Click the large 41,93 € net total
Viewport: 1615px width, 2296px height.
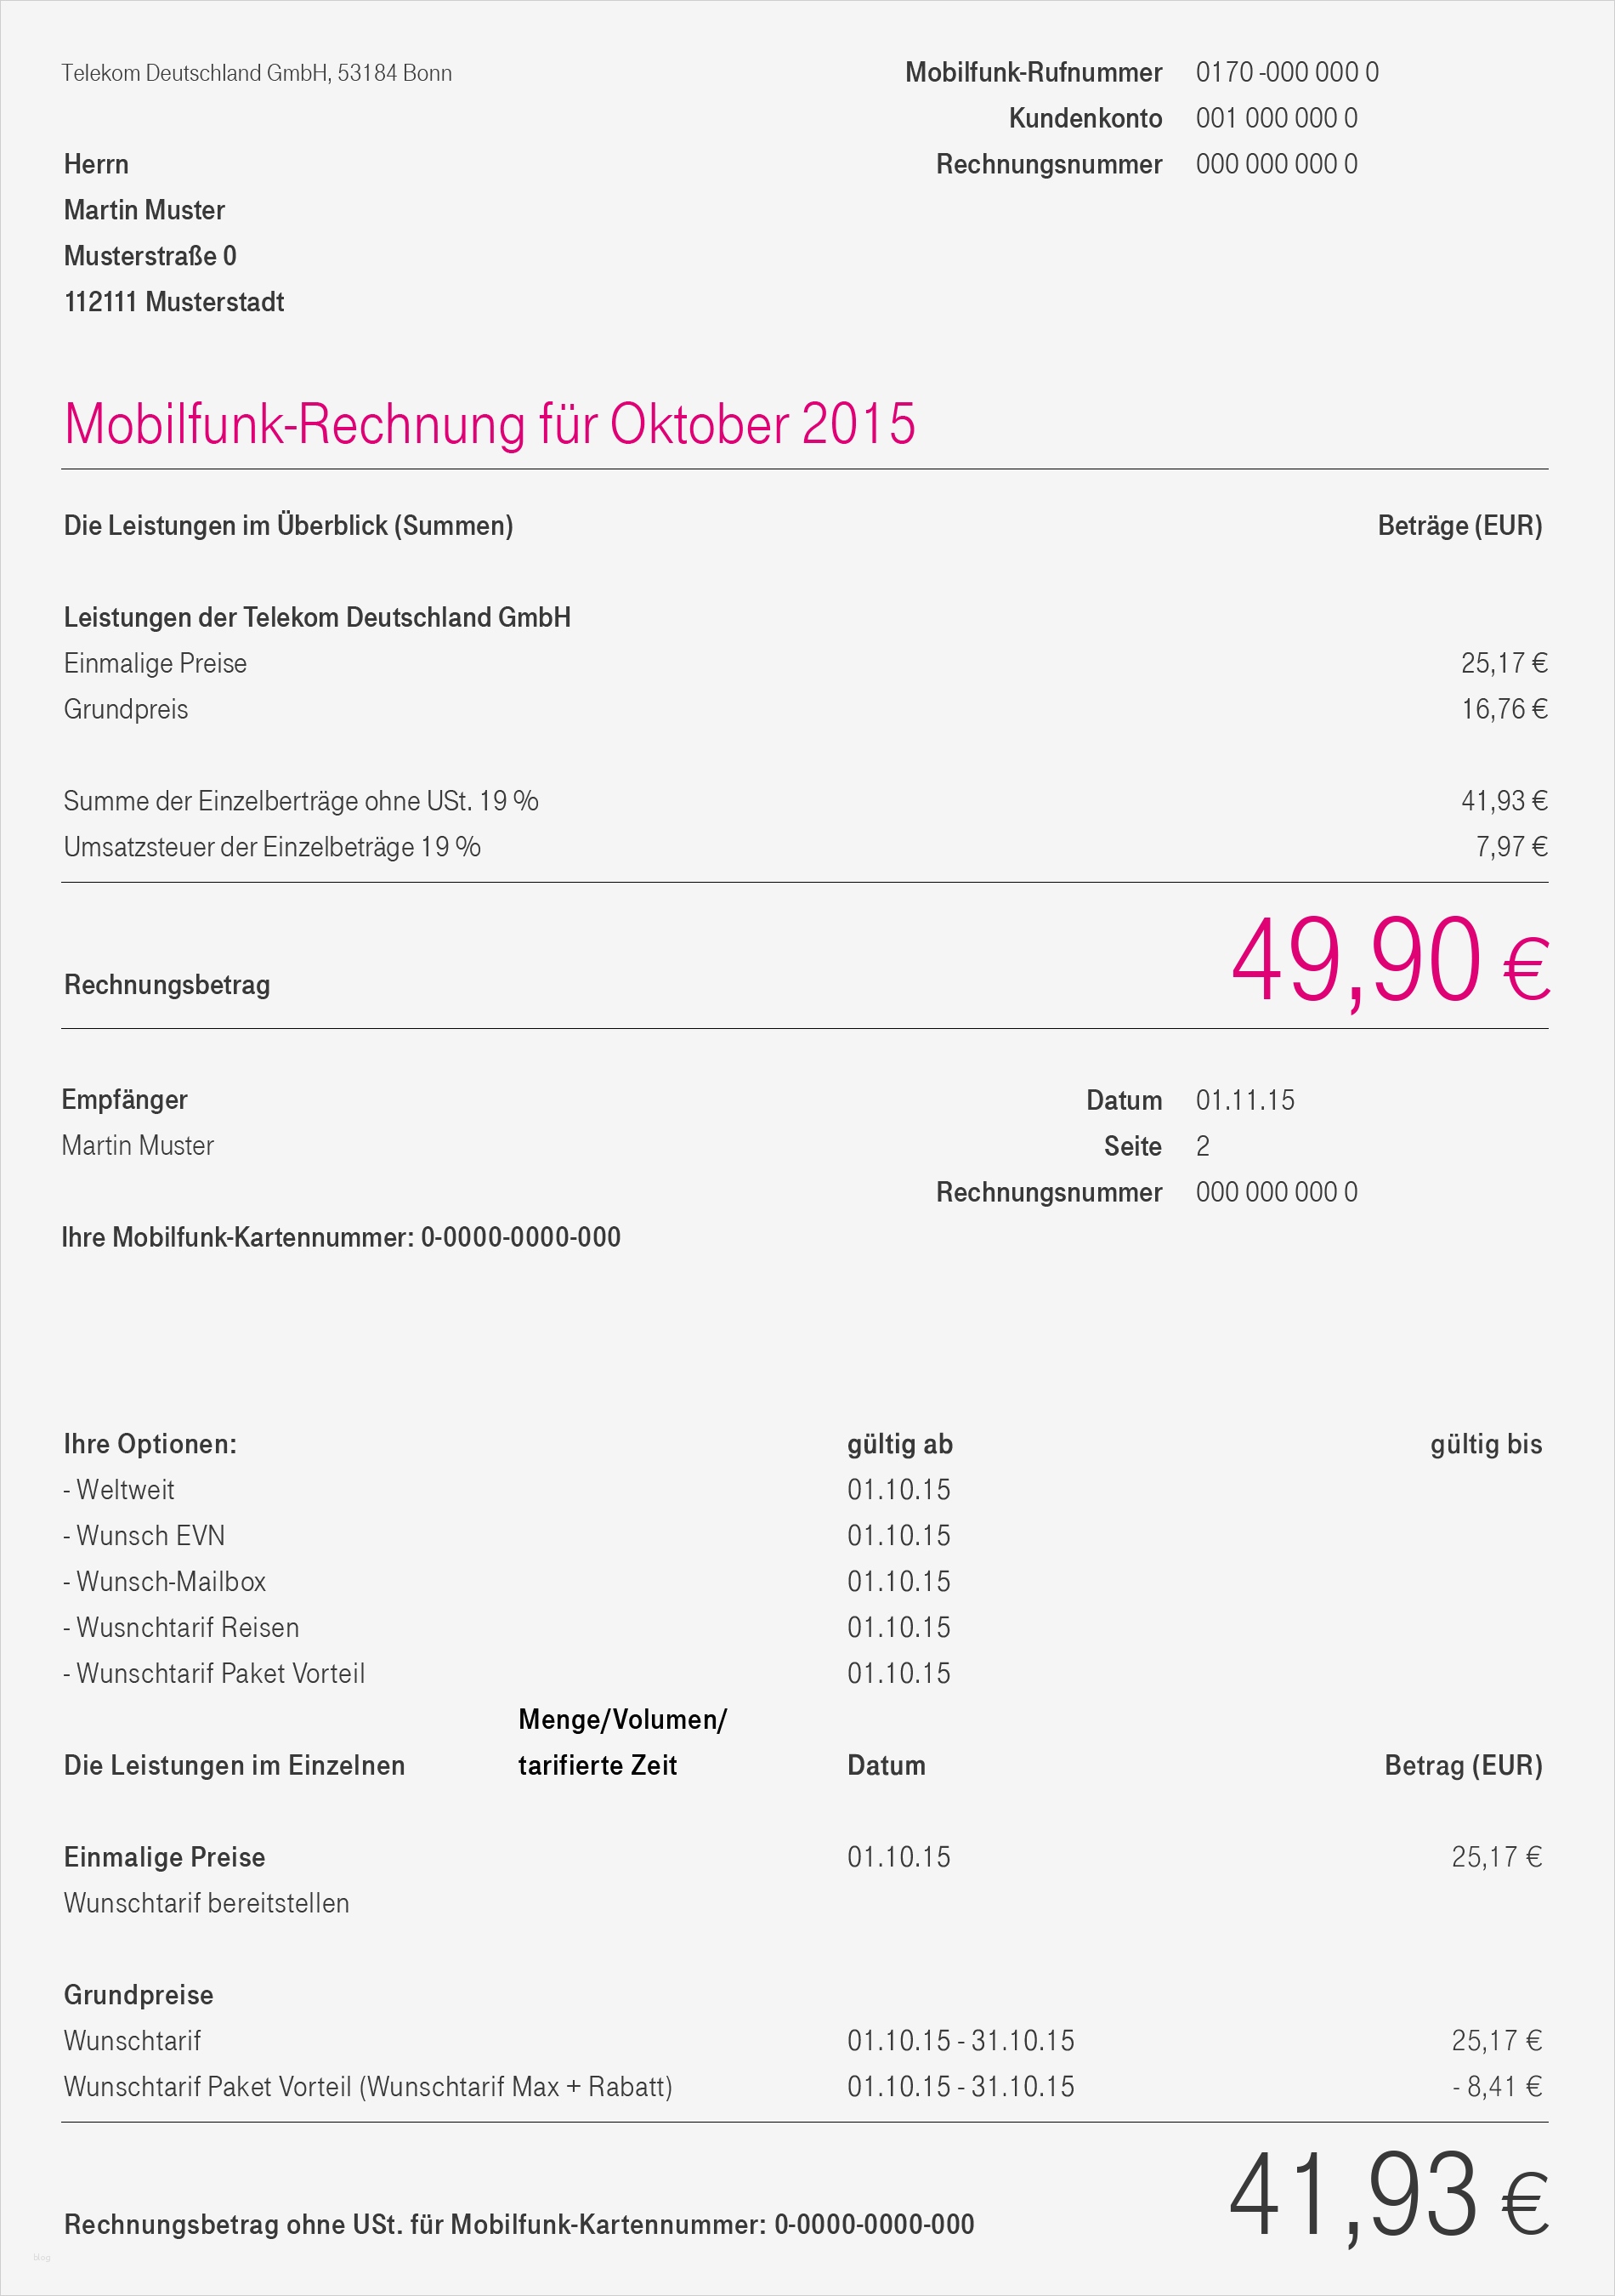click(x=1388, y=2196)
